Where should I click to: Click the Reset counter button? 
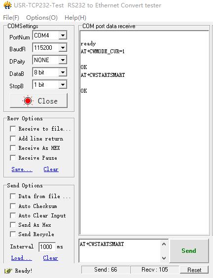tap(194, 270)
